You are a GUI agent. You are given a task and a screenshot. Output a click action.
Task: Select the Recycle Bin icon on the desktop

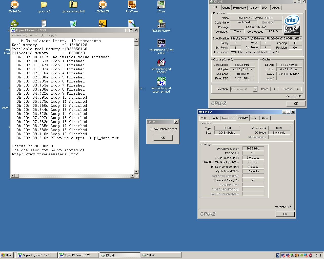pyautogui.click(x=73, y=24)
